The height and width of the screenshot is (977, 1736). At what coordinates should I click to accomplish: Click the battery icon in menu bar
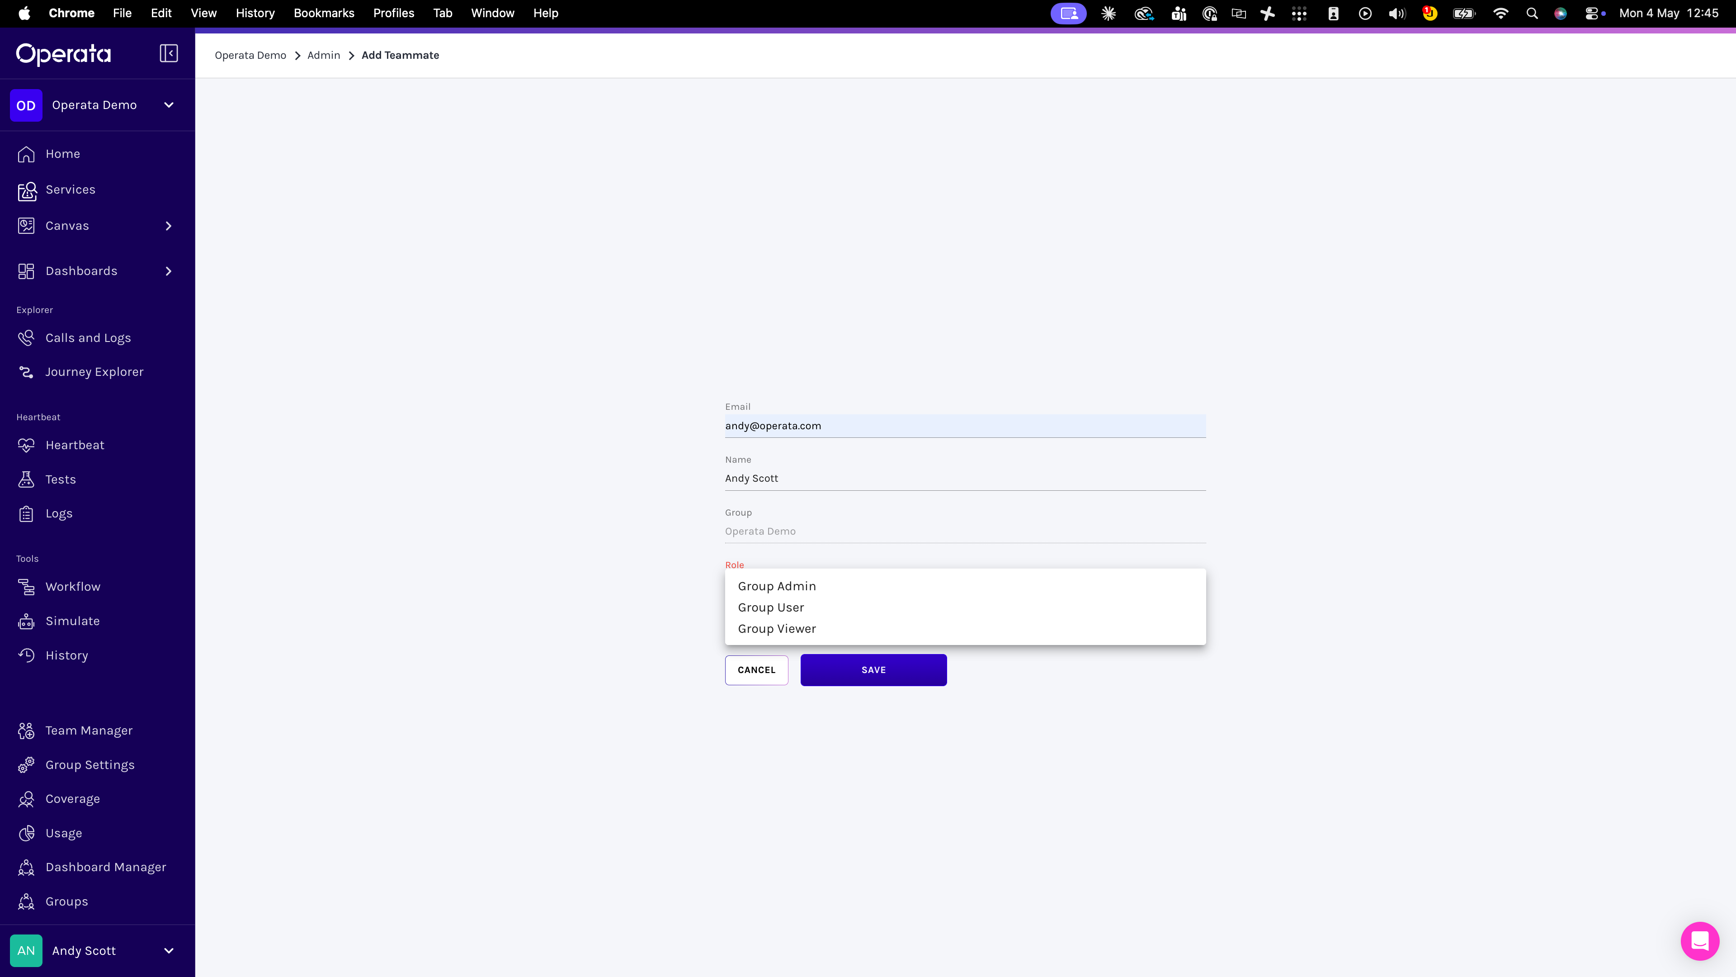pyautogui.click(x=1464, y=14)
